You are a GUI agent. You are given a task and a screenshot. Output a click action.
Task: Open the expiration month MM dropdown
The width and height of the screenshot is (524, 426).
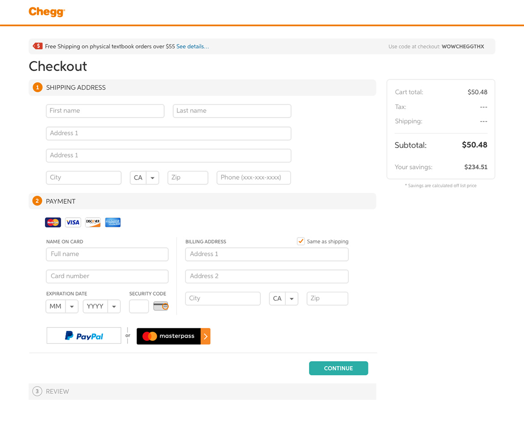(62, 306)
